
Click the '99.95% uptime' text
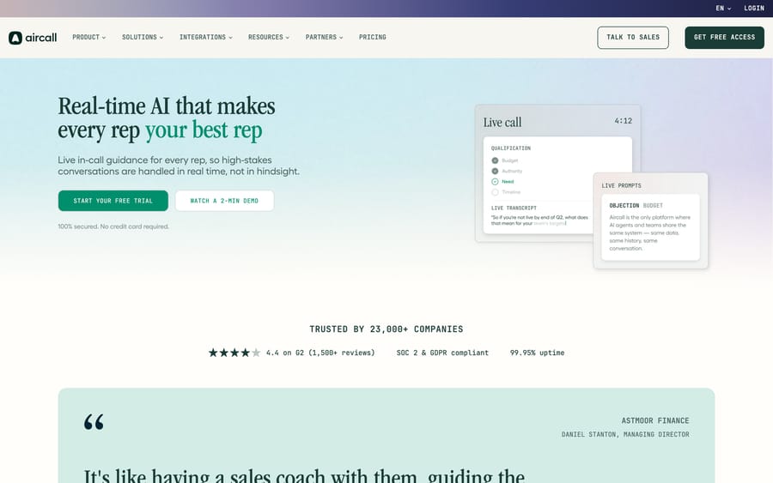(537, 353)
